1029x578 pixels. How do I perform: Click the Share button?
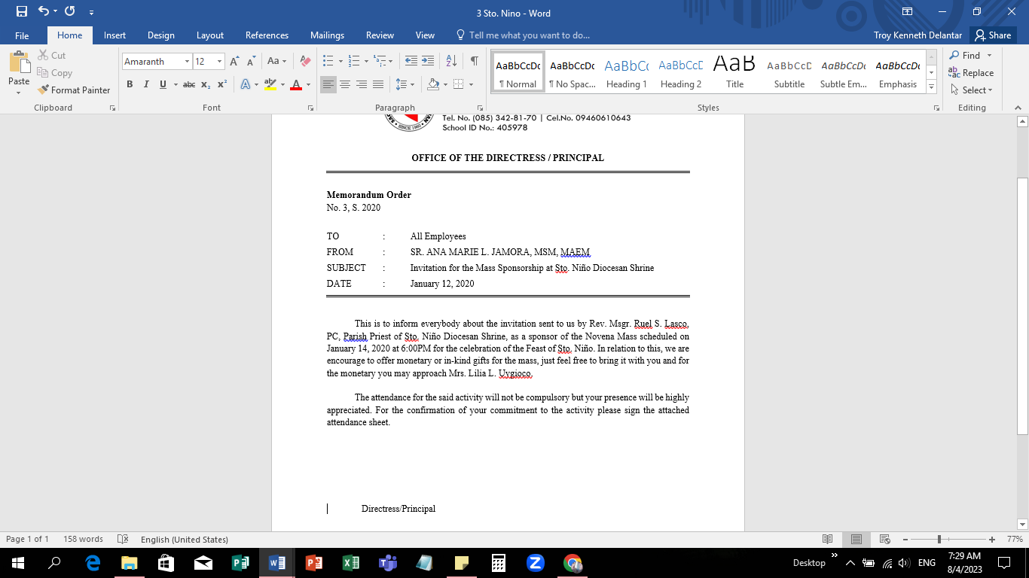pyautogui.click(x=993, y=35)
